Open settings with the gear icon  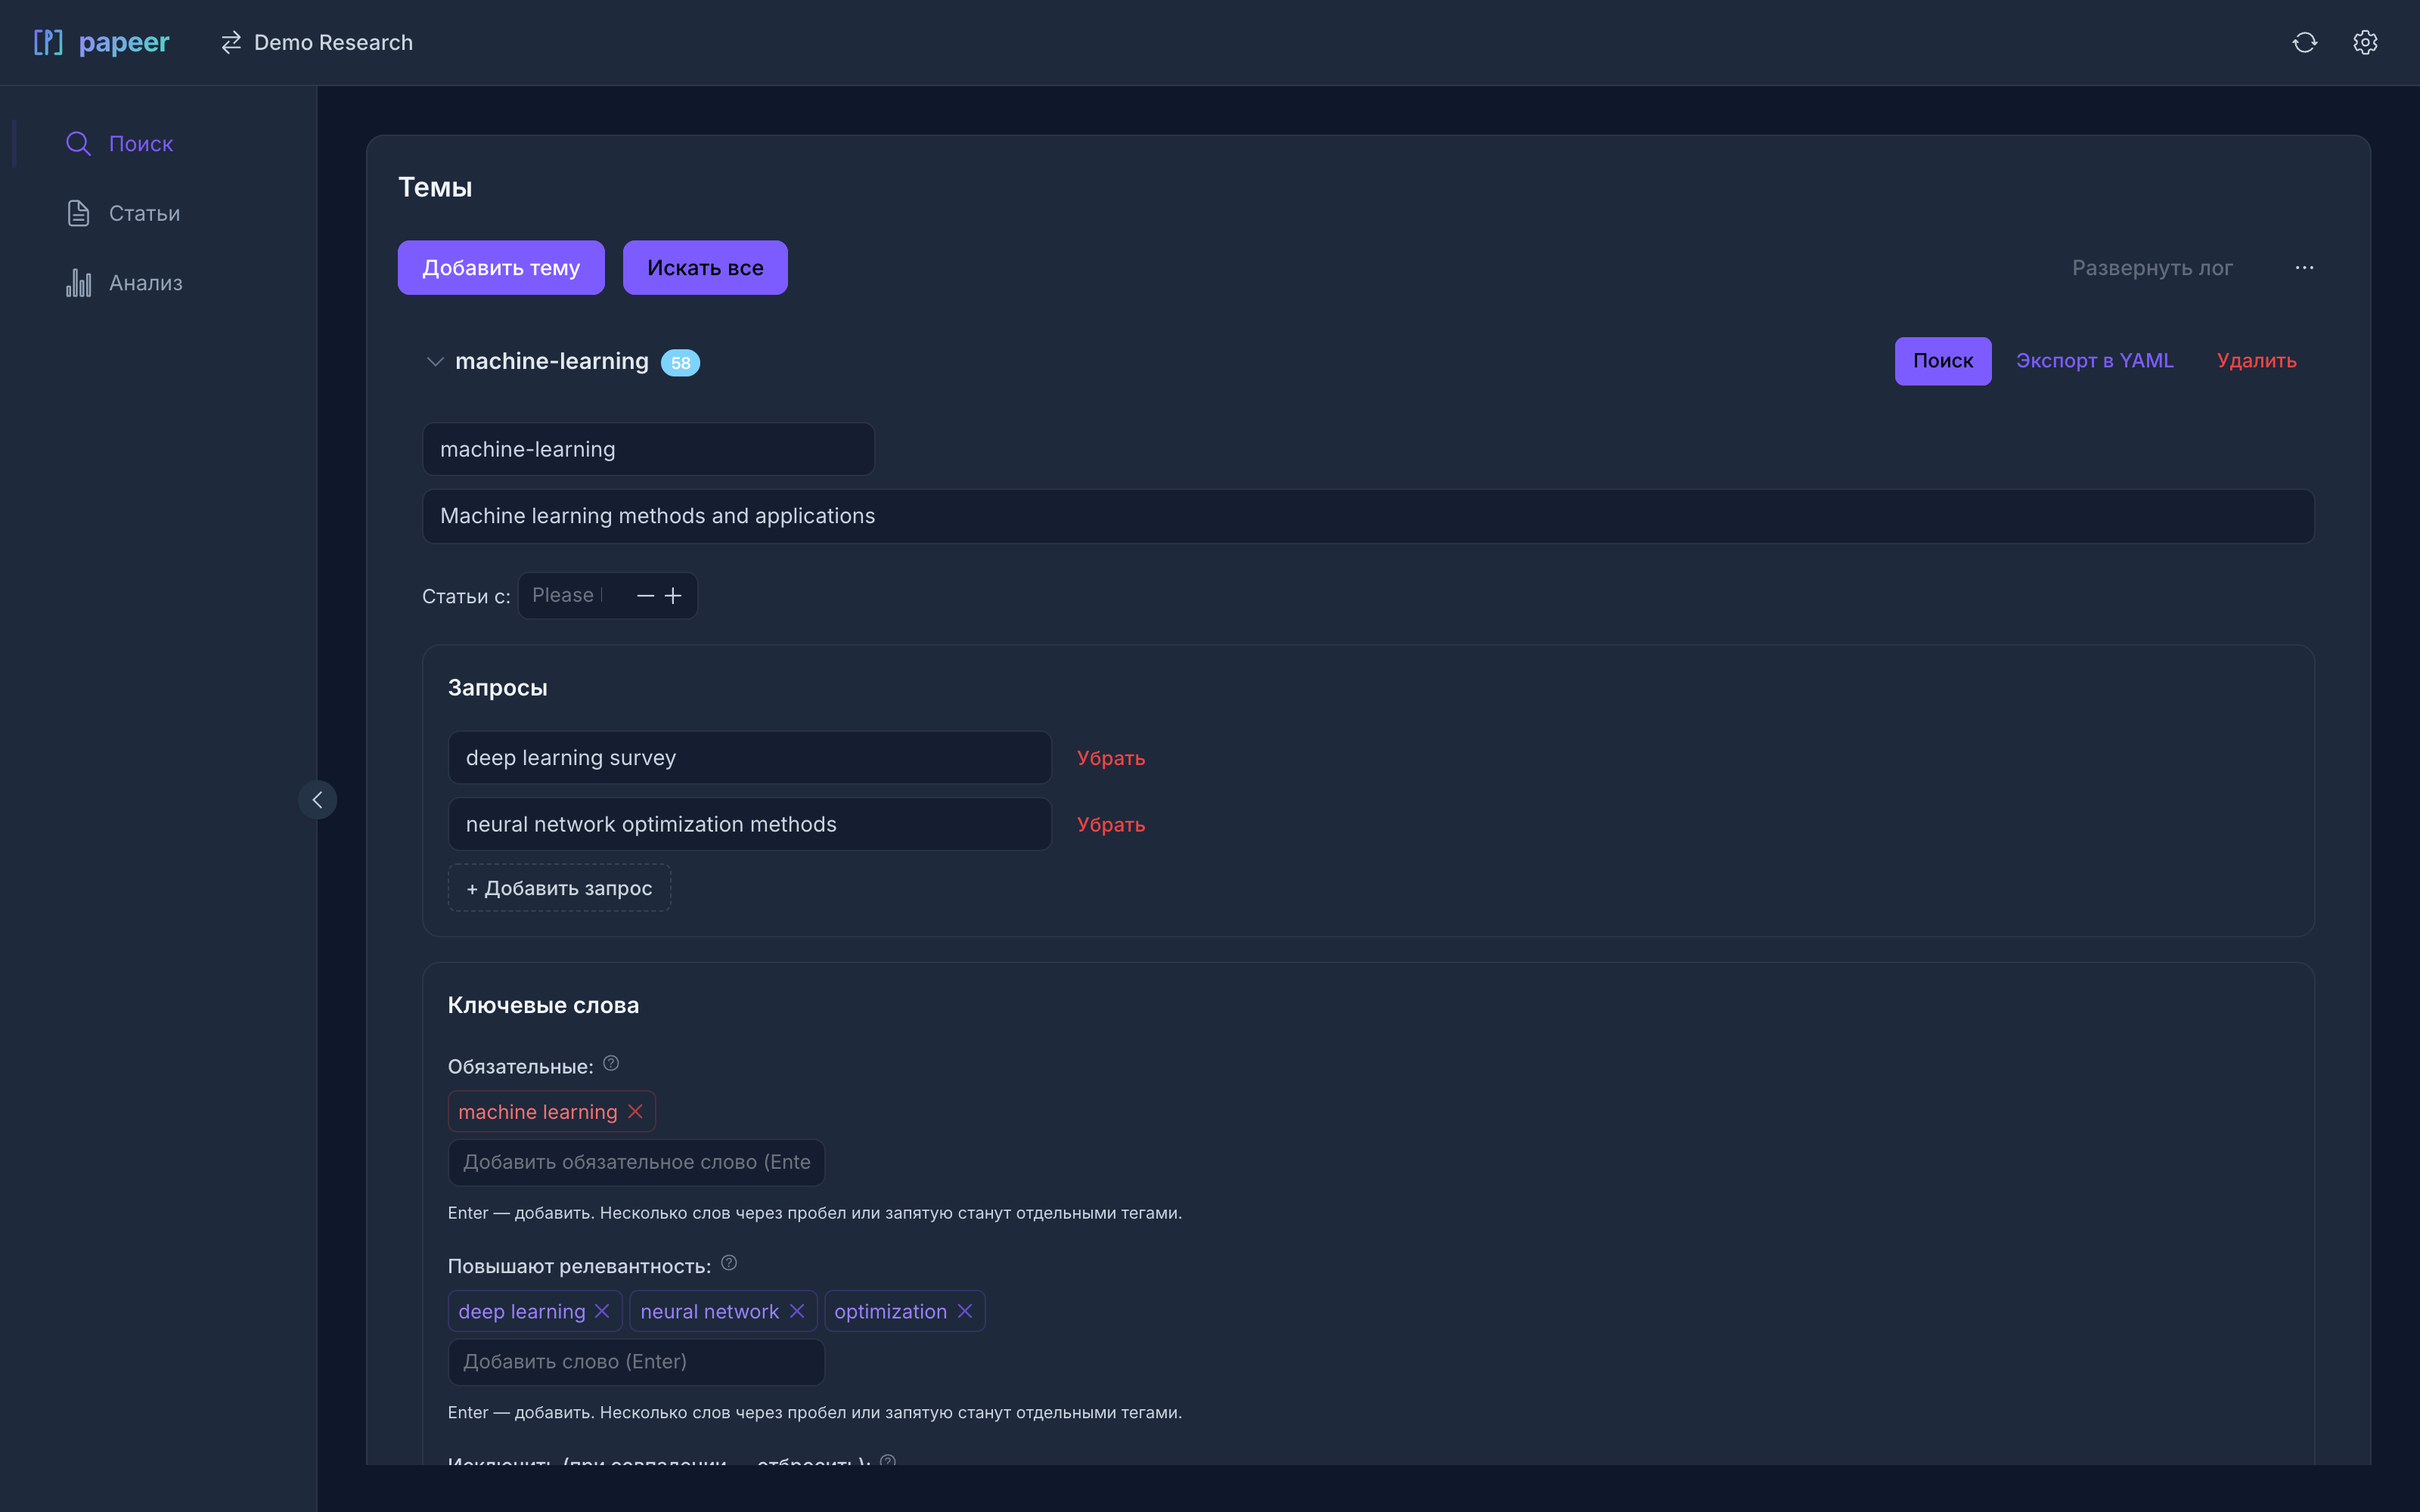click(2365, 42)
